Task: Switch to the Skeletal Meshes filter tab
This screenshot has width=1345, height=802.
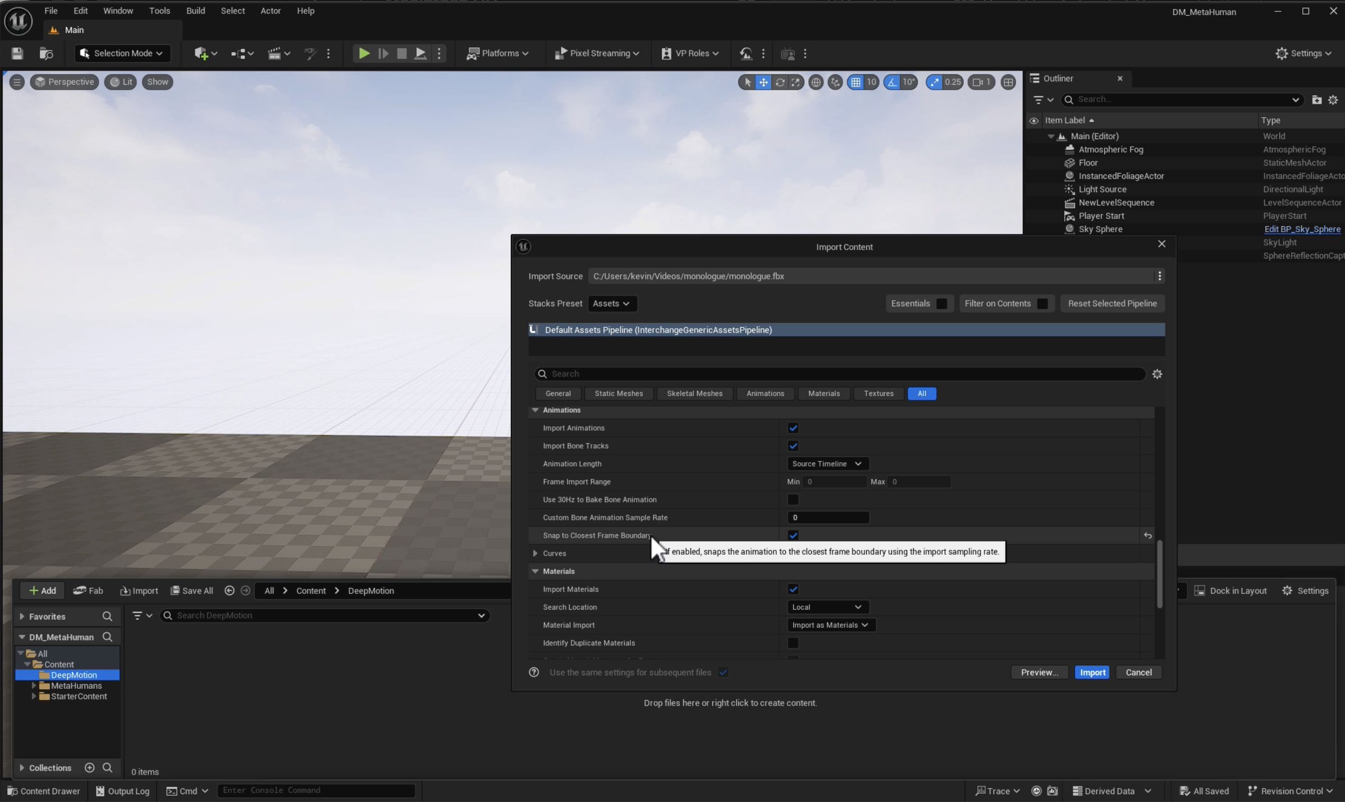Action: 694,394
